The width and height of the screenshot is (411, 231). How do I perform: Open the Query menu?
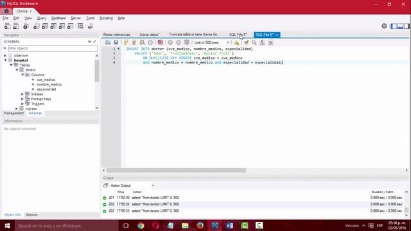pos(41,18)
